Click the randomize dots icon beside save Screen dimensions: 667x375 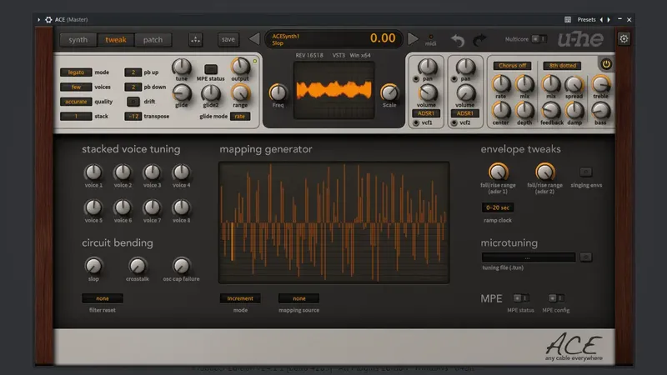pos(195,39)
